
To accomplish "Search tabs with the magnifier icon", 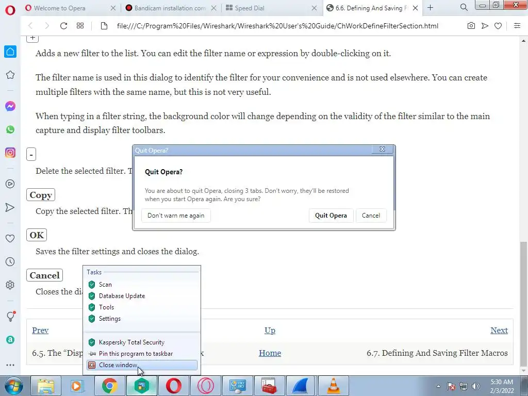I will coord(464,7).
